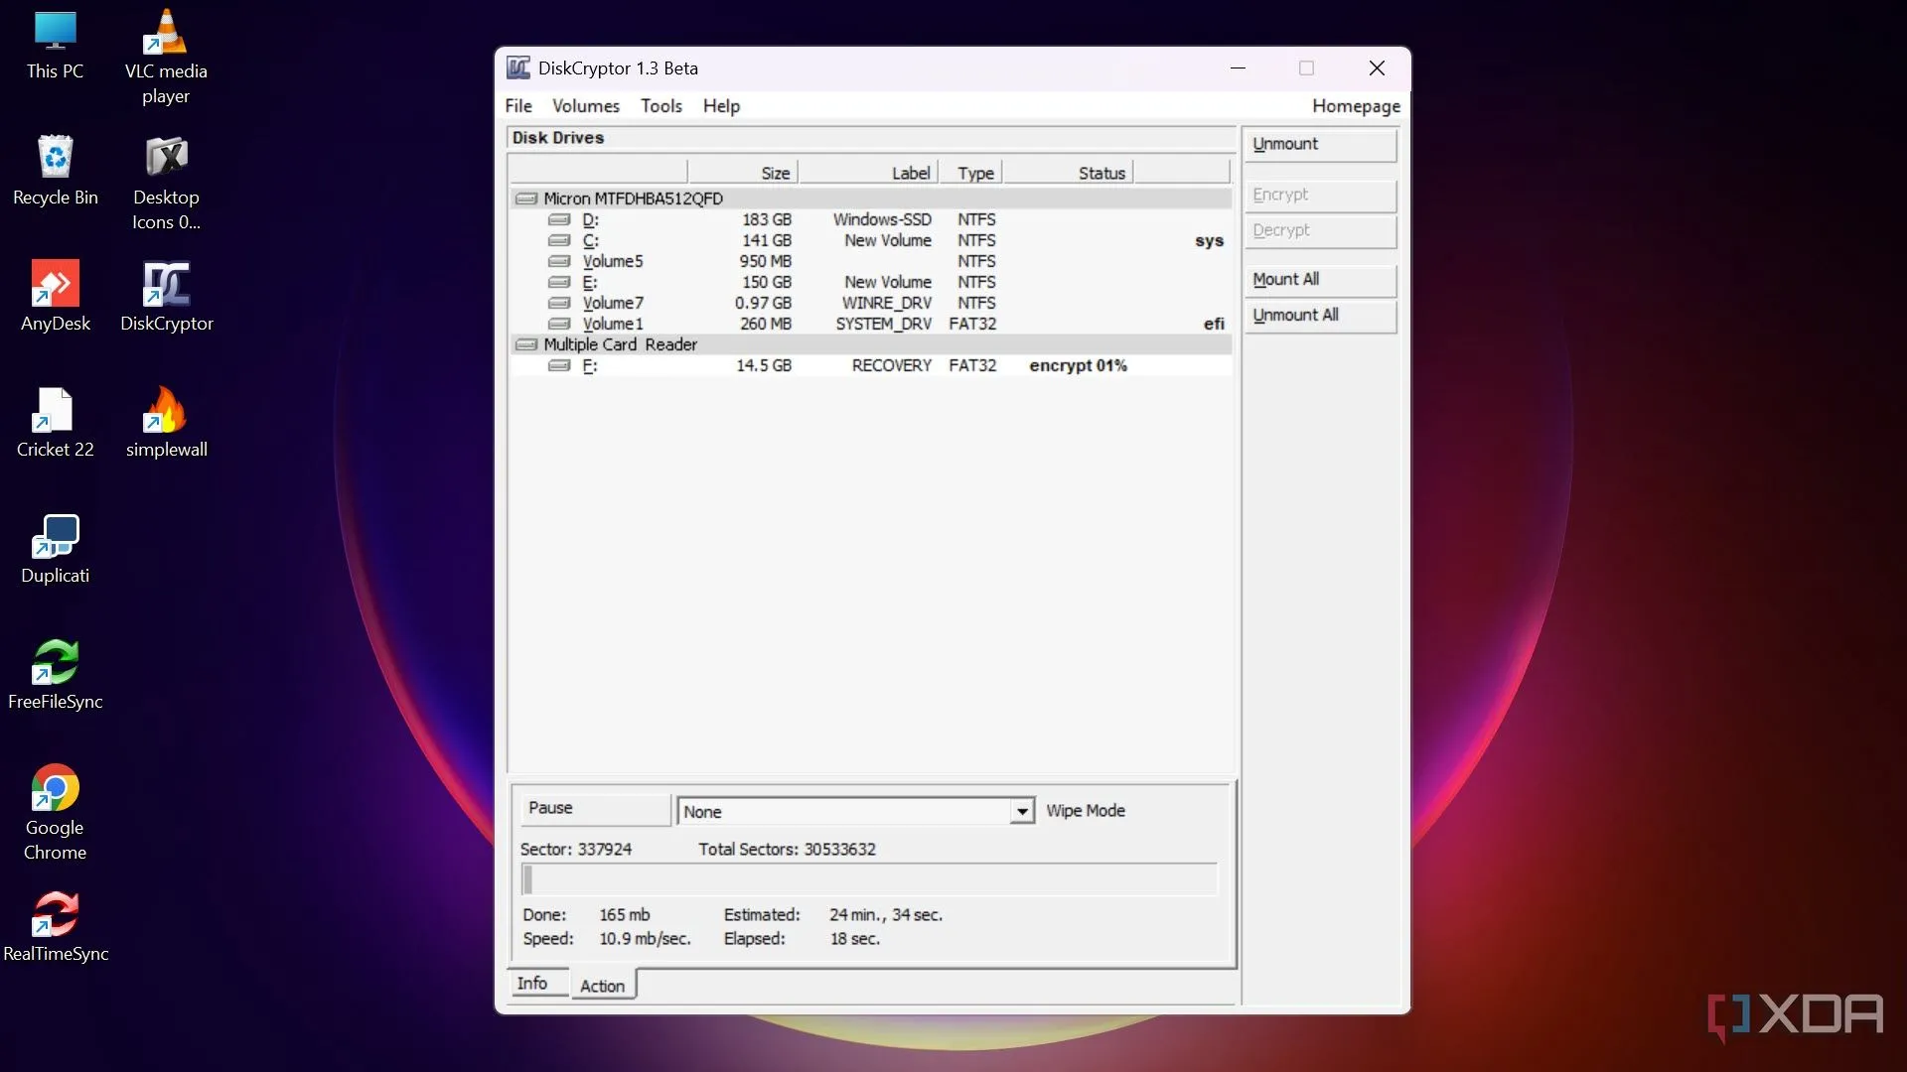Viewport: 1907px width, 1072px height.
Task: Switch to the Info tab
Action: (532, 983)
